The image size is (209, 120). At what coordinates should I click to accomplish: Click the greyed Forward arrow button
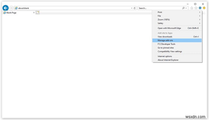pyautogui.click(x=12, y=8)
